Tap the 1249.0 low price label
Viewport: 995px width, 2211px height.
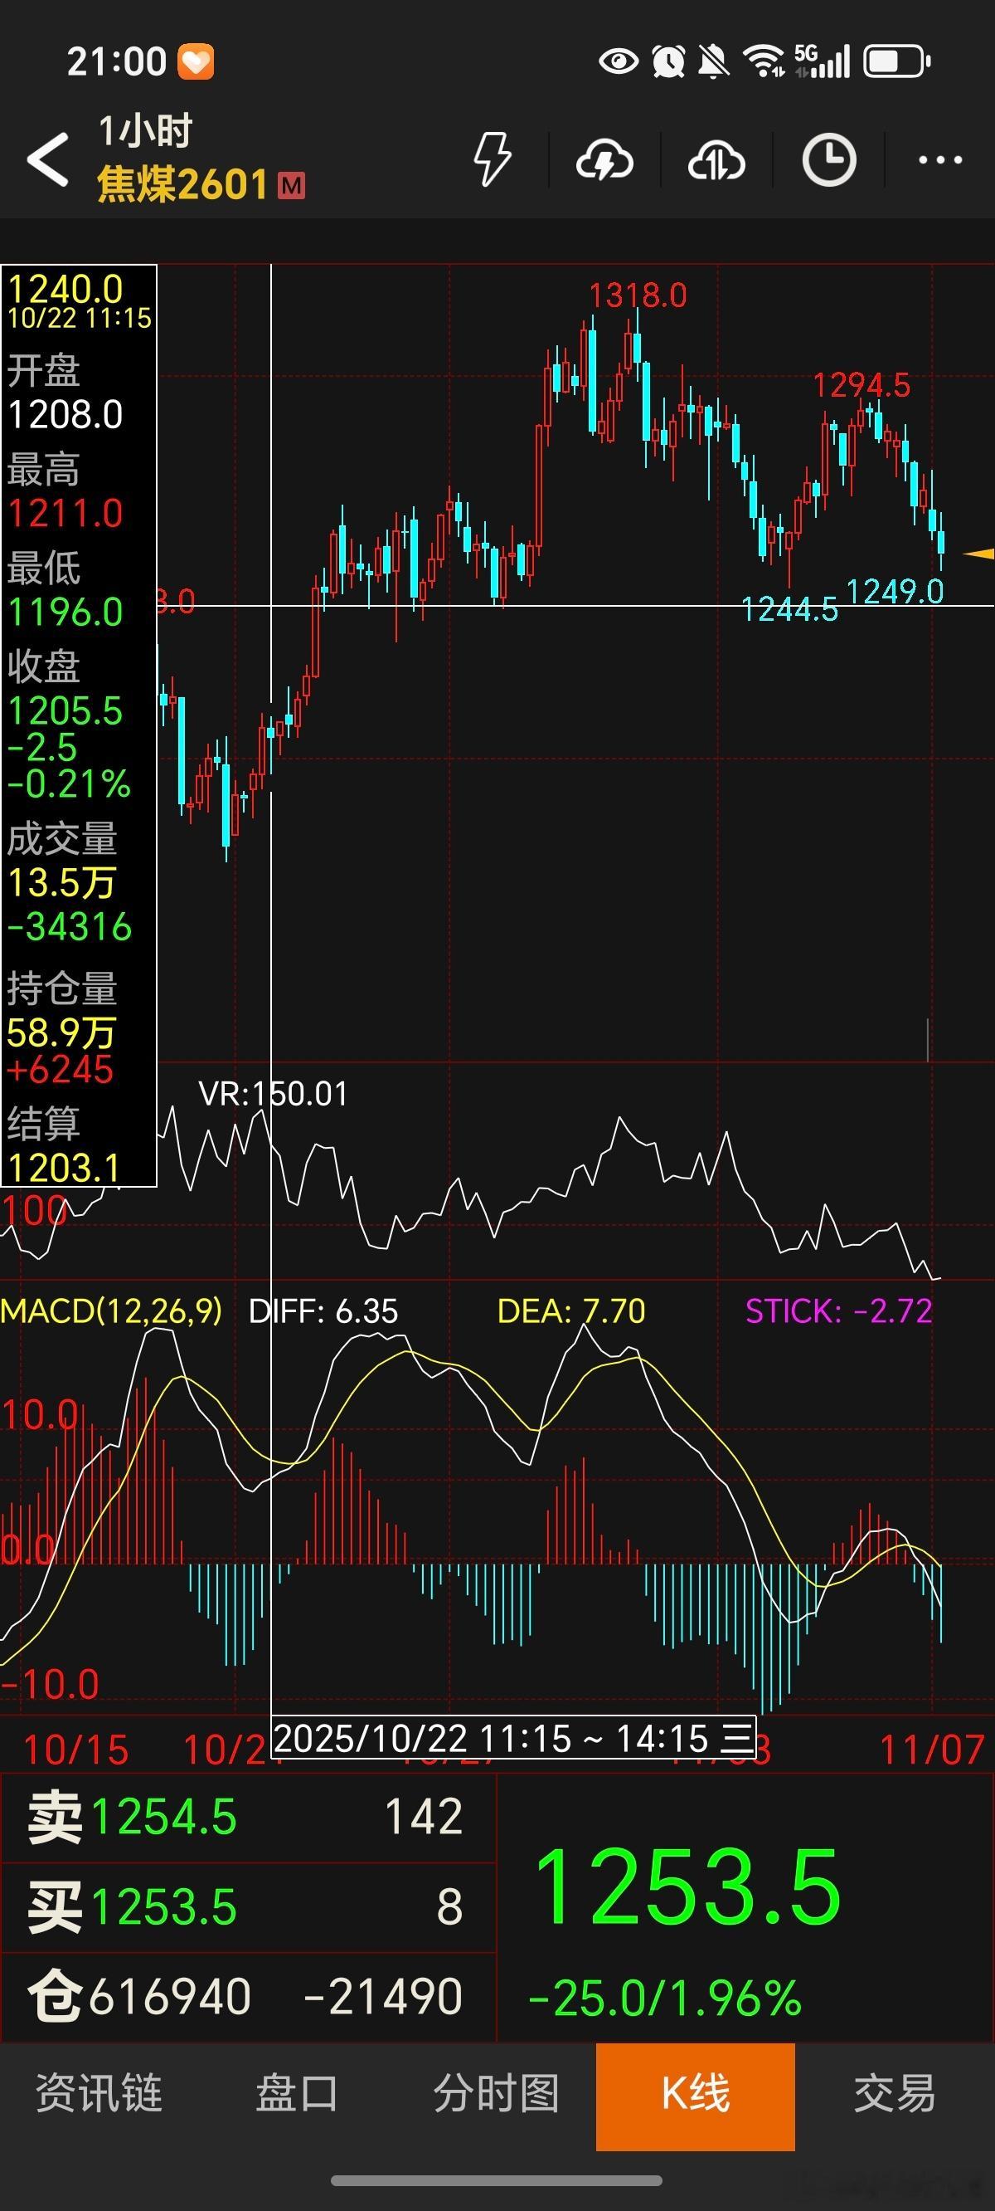point(895,591)
